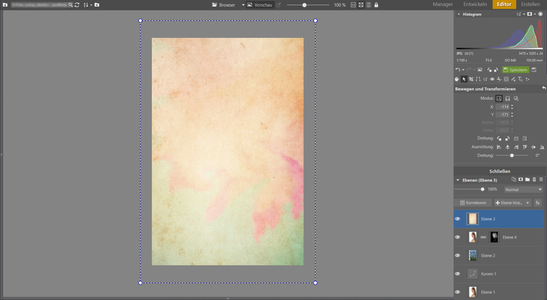This screenshot has height=300, width=547.
Task: Open layer effects with fx button
Action: tap(538, 203)
